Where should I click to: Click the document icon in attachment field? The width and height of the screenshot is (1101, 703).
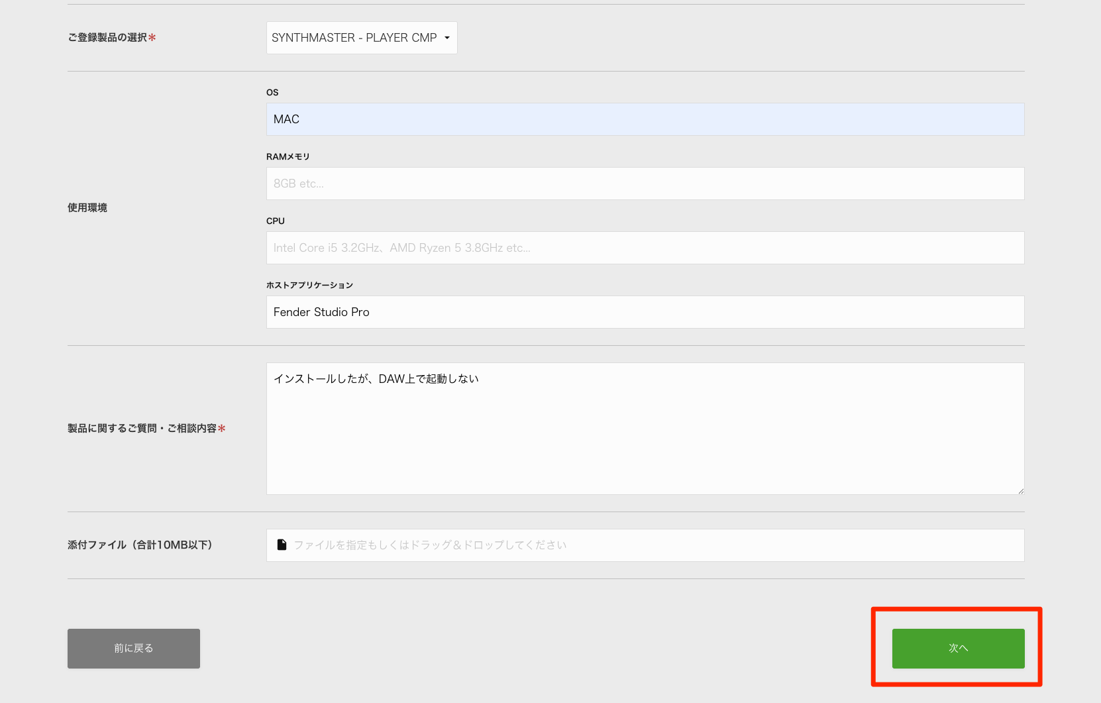[282, 545]
